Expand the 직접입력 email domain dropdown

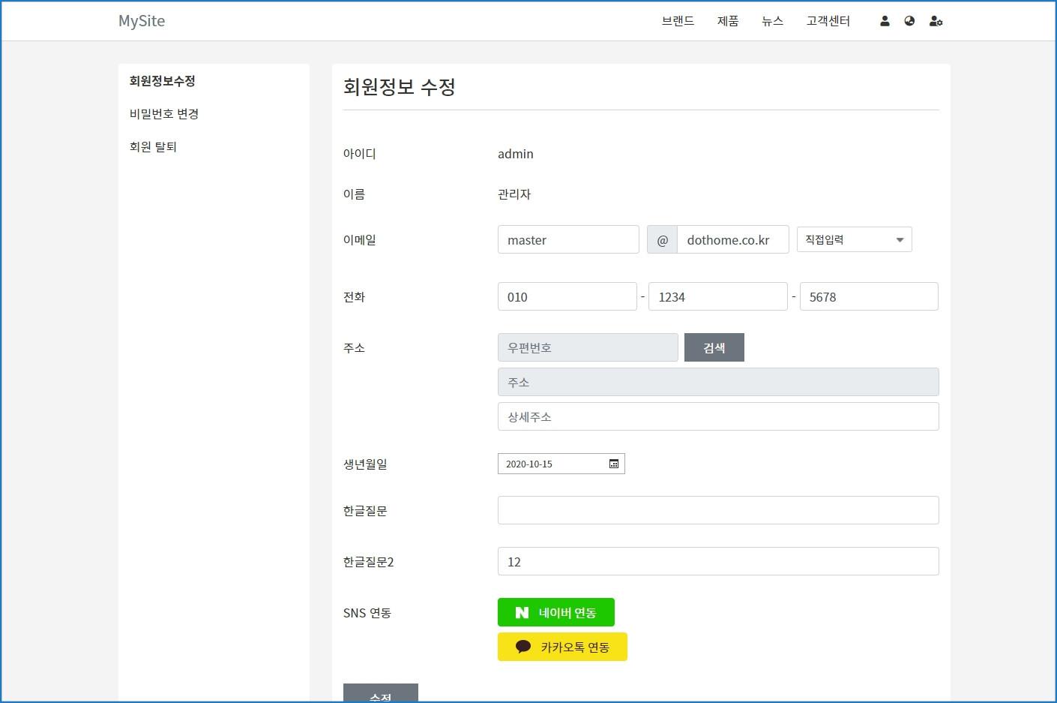coord(854,239)
